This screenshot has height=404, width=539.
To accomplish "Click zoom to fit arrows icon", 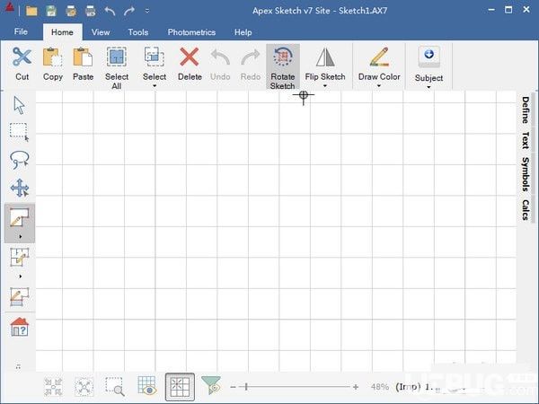I will (x=84, y=387).
